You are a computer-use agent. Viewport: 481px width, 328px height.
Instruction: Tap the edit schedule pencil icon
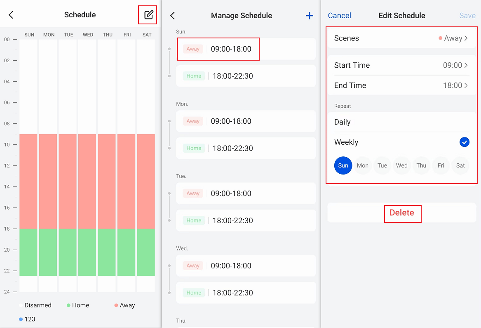pyautogui.click(x=148, y=15)
